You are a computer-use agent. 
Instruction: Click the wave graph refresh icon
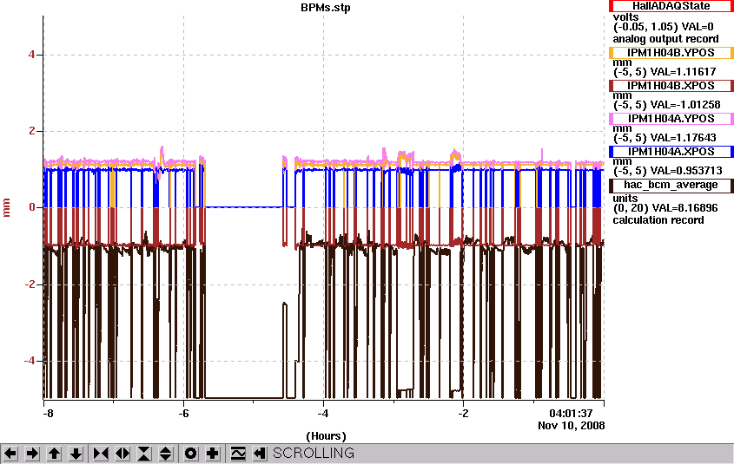tap(238, 454)
